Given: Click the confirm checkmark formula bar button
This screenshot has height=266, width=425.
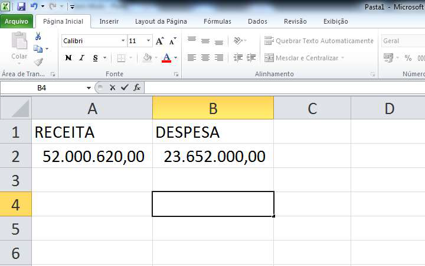Looking at the screenshot, I should 125,87.
